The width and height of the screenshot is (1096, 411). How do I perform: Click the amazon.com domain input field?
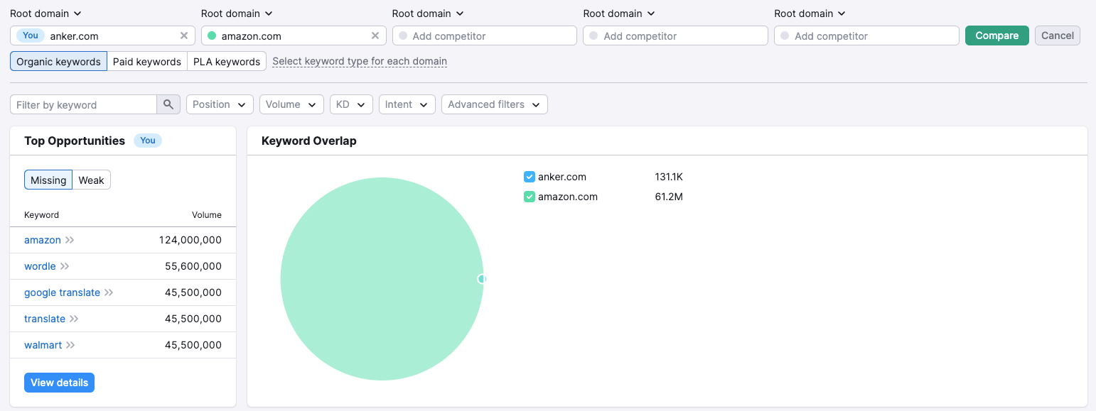pos(294,35)
